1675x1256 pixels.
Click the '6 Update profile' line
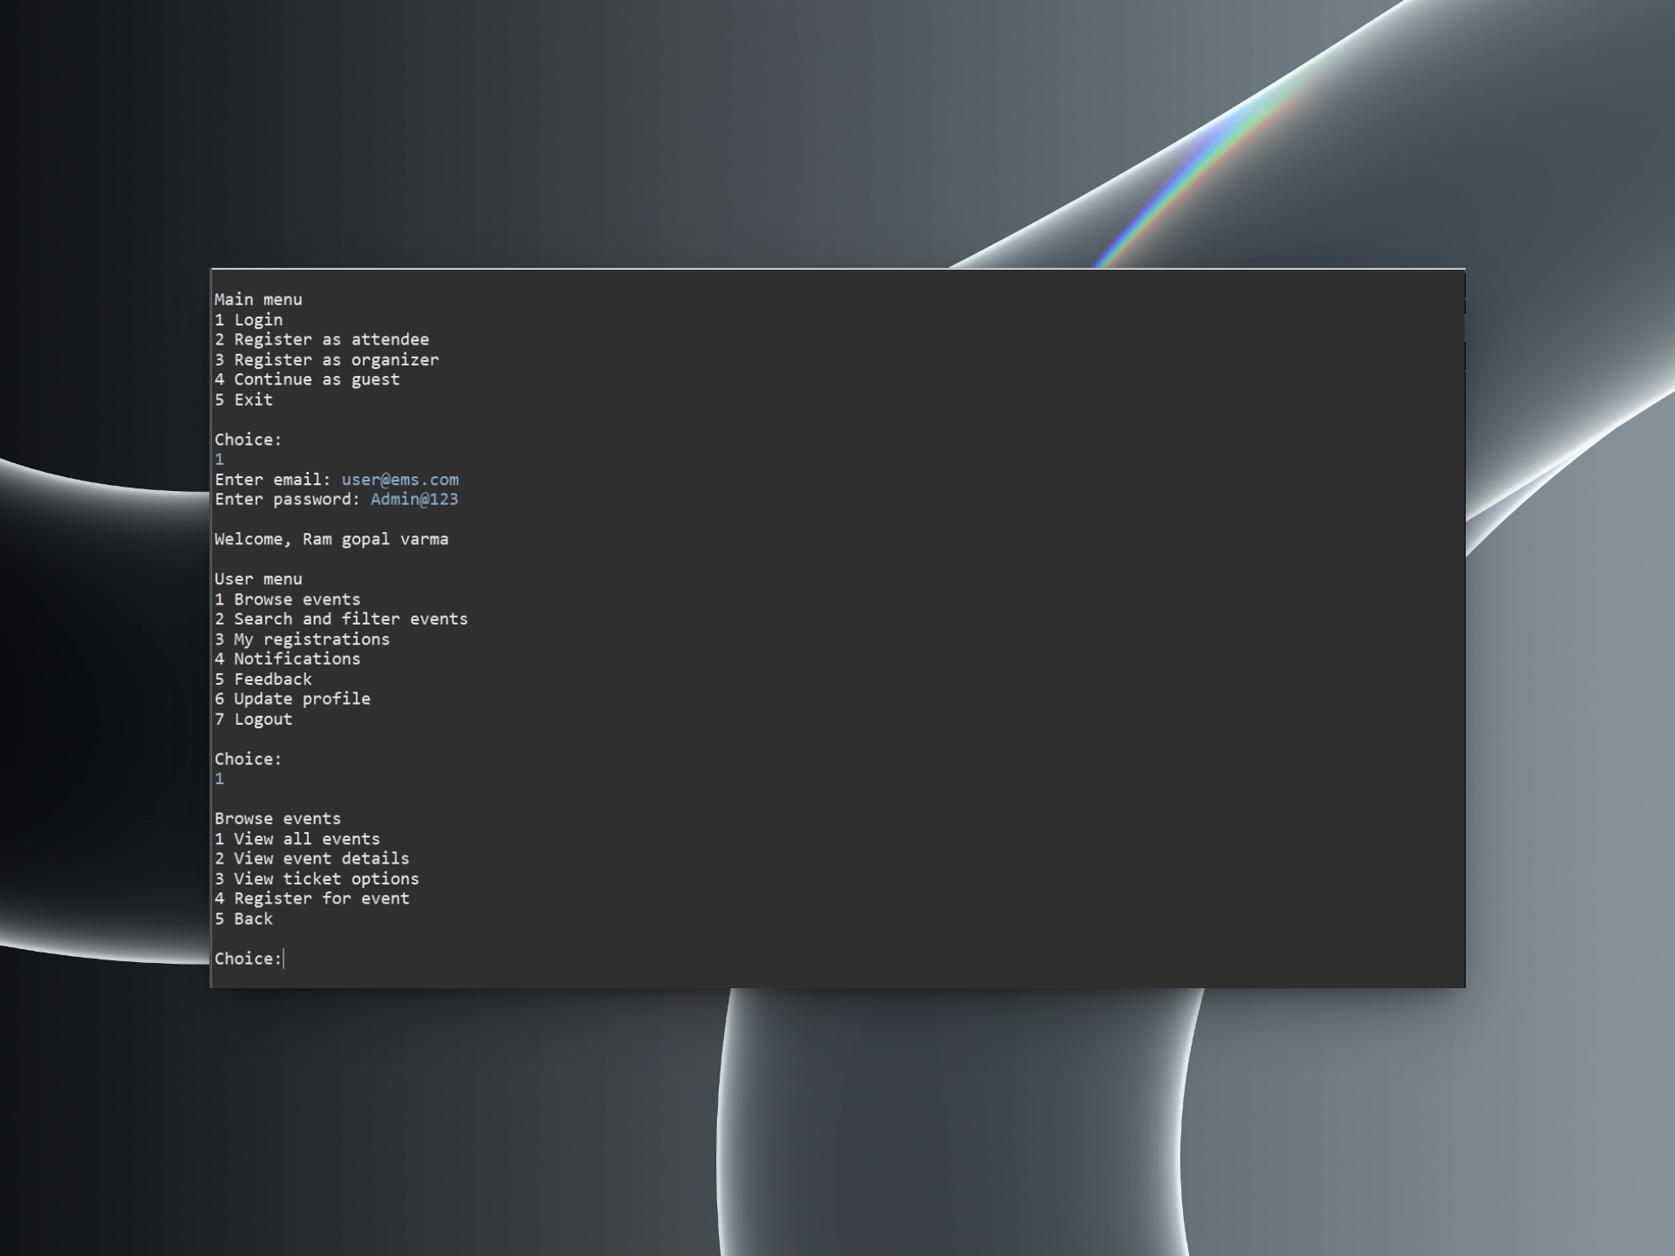pyautogui.click(x=292, y=700)
